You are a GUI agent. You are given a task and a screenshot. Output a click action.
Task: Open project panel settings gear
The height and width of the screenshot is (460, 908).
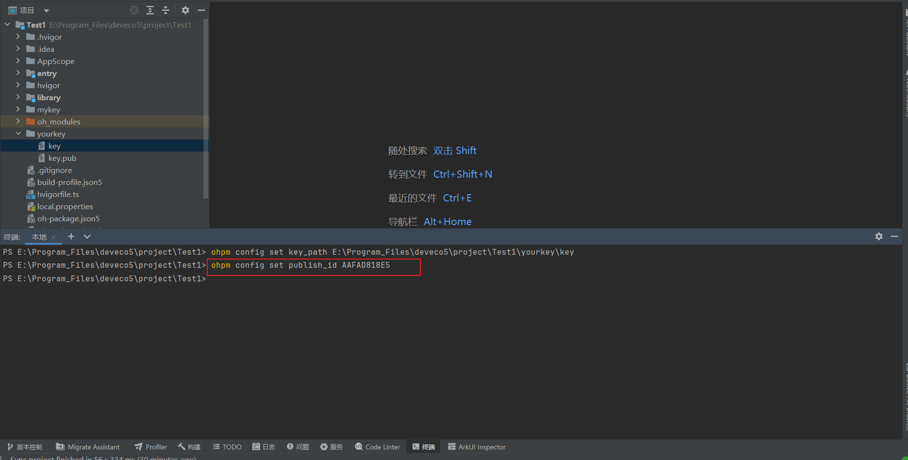pos(185,10)
